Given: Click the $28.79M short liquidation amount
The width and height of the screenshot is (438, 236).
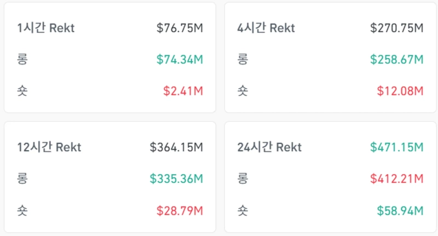Looking at the screenshot, I should coord(180,210).
